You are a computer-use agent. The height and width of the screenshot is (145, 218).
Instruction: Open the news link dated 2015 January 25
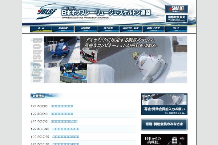[x=66, y=137]
